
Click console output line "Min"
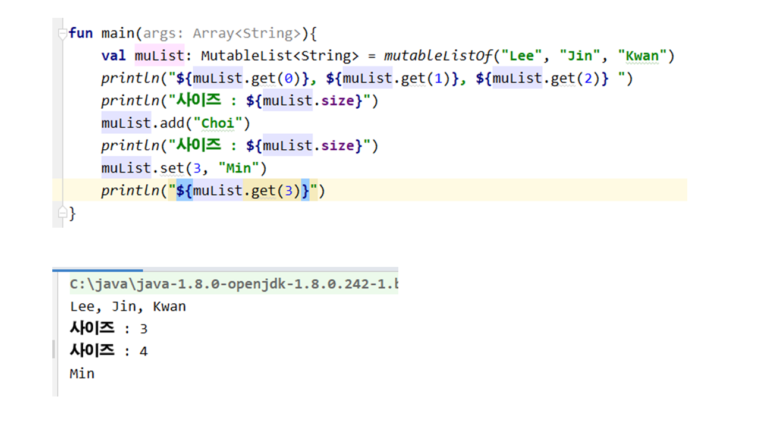pos(82,373)
